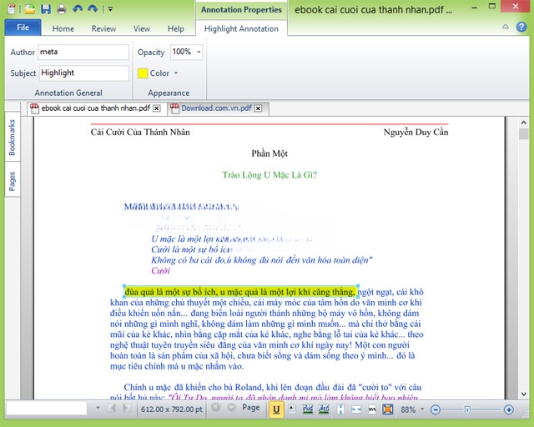
Task: Click the Author field containing meta
Action: coord(83,52)
